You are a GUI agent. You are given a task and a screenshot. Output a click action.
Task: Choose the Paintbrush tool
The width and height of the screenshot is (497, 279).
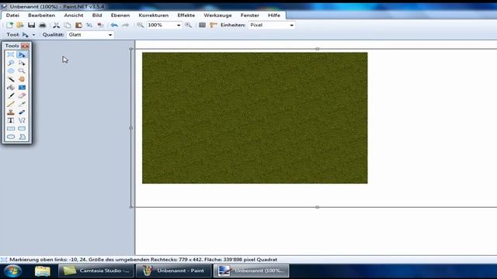(11, 95)
